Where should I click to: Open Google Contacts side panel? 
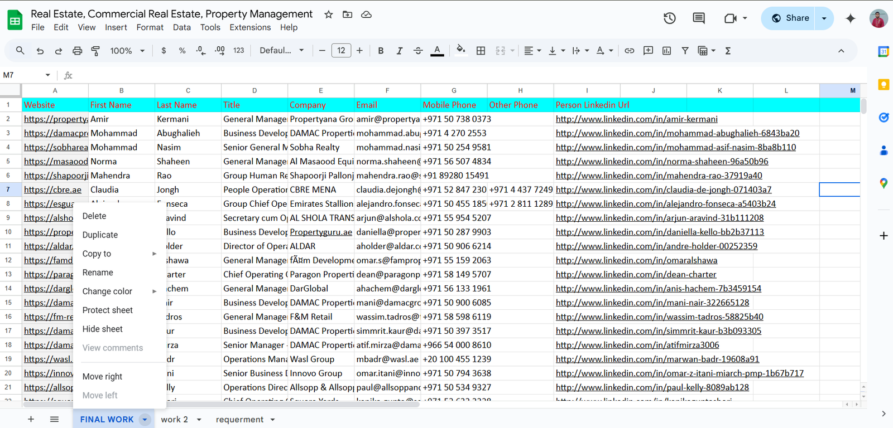[x=884, y=150]
